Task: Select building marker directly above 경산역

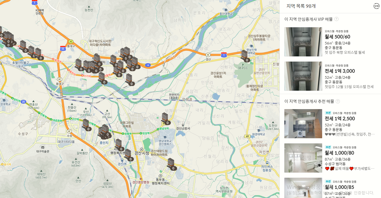Action: coord(128,155)
